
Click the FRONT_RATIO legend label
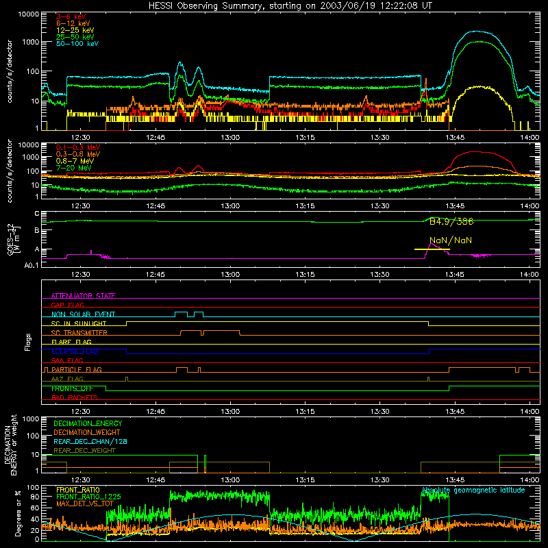pyautogui.click(x=78, y=490)
